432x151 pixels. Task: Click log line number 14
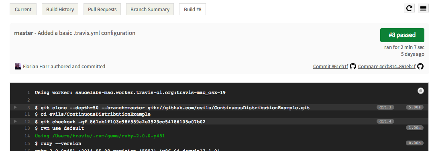tap(27, 136)
